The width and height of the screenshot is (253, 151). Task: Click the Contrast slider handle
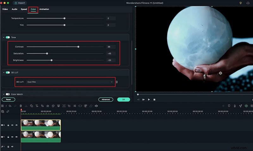[78, 47]
